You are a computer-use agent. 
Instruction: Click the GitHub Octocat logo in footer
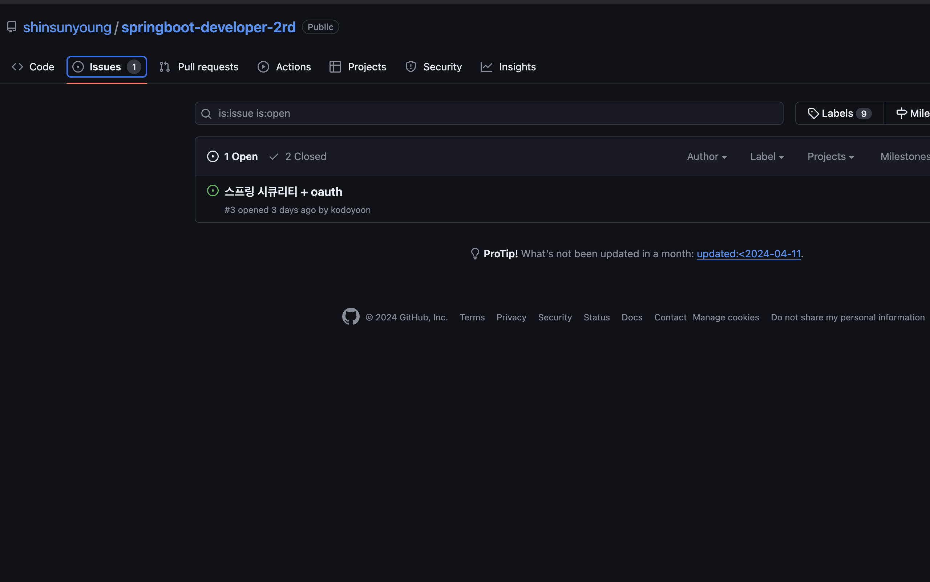[351, 316]
